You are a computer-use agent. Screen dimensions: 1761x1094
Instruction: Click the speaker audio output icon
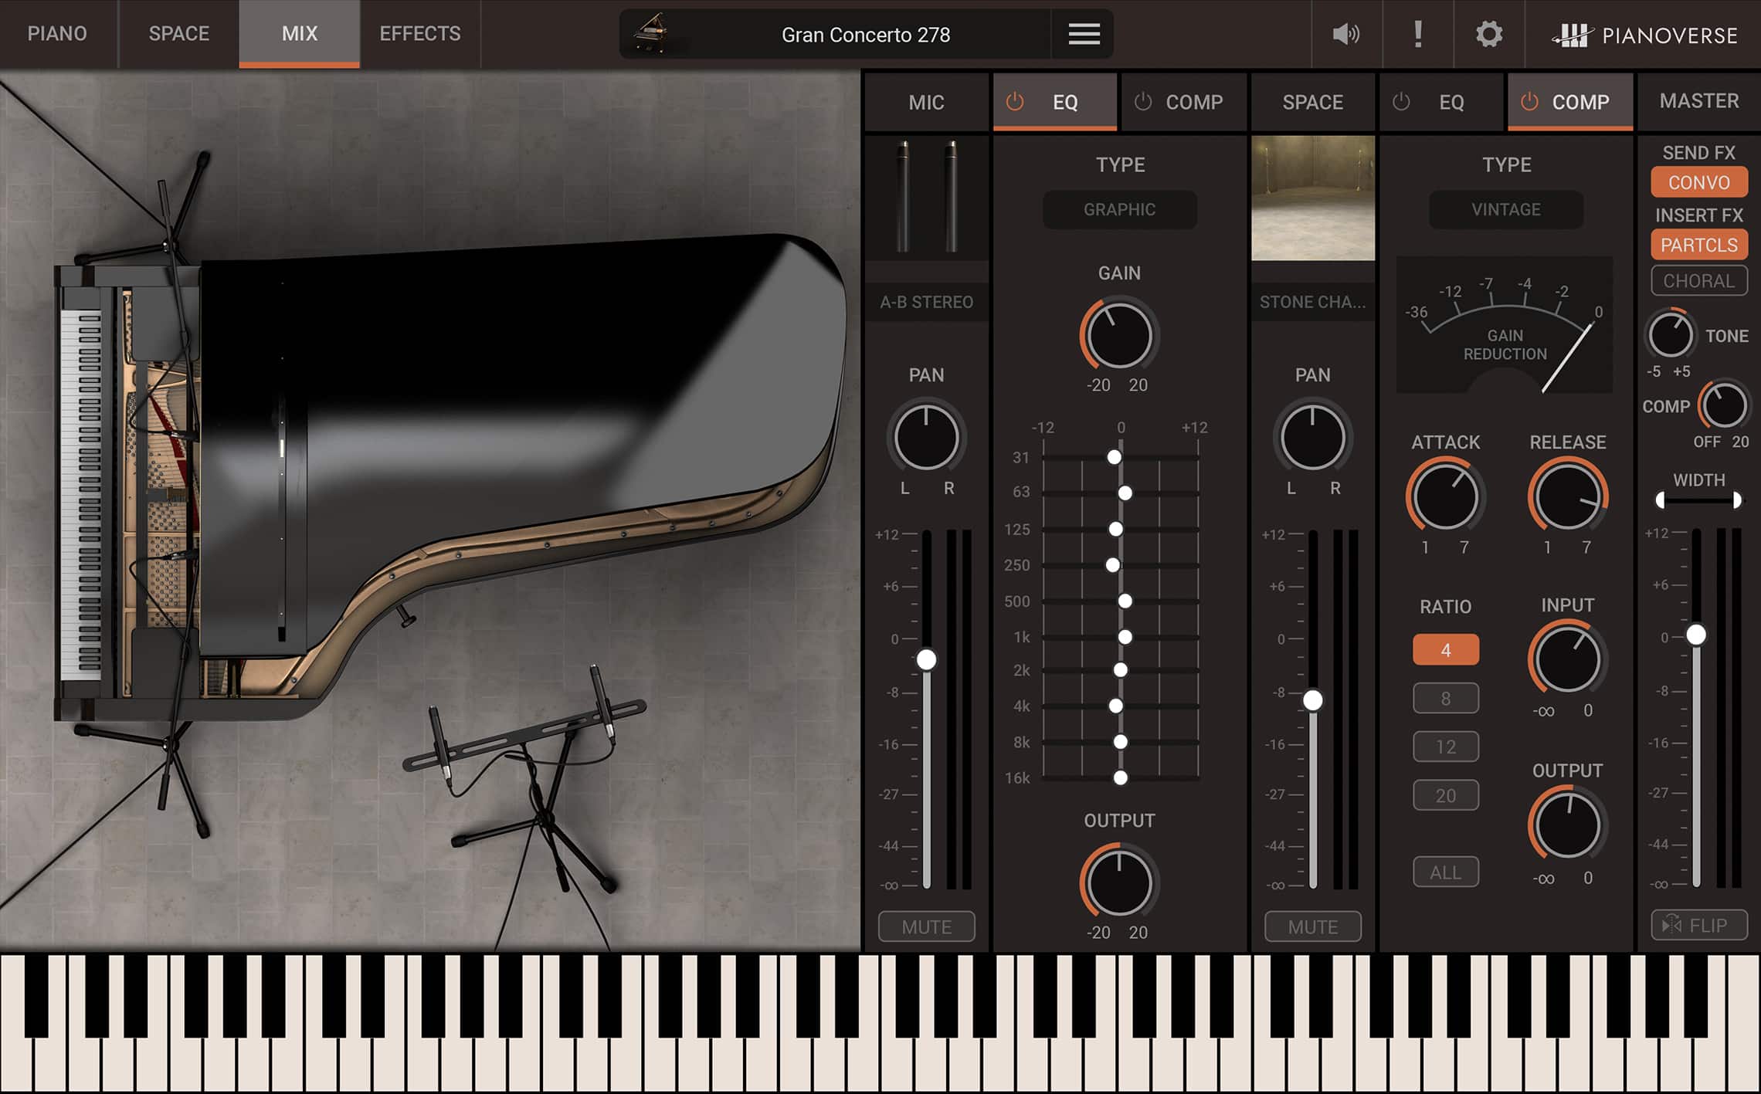click(1345, 34)
